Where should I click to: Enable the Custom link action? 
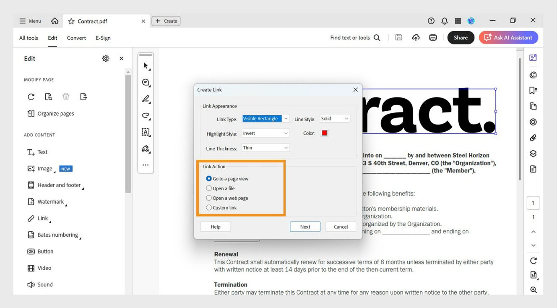pos(209,207)
